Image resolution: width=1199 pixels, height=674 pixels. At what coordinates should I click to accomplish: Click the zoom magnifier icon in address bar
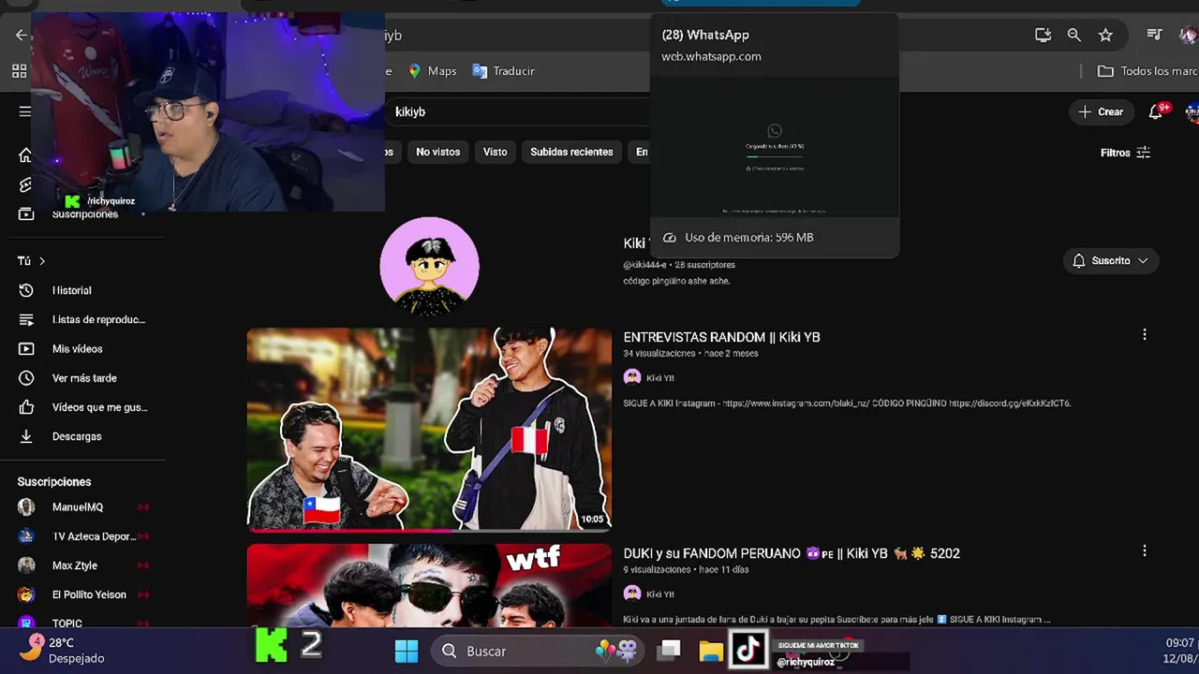pos(1074,35)
